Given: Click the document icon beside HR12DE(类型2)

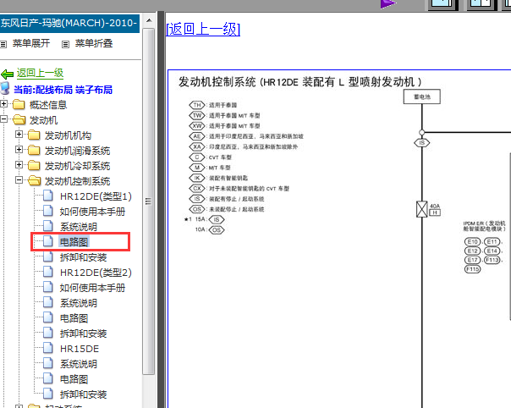Looking at the screenshot, I should point(48,272).
